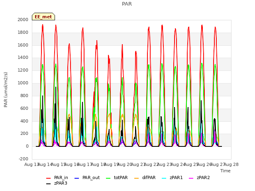Image resolution: width=255 pixels, height=191 pixels.
Task: Click the -200 Y-axis tick value
Action: (x=24, y=159)
